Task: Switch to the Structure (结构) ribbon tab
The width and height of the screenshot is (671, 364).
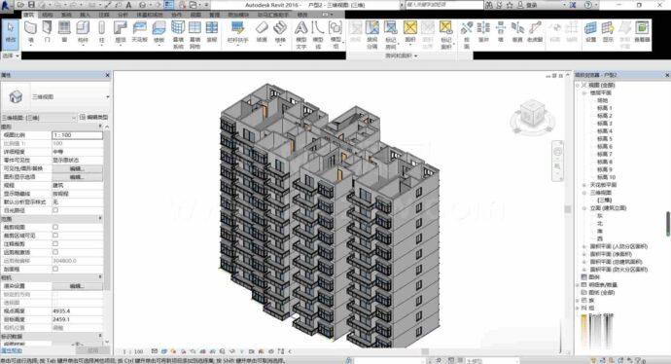Action: click(47, 15)
